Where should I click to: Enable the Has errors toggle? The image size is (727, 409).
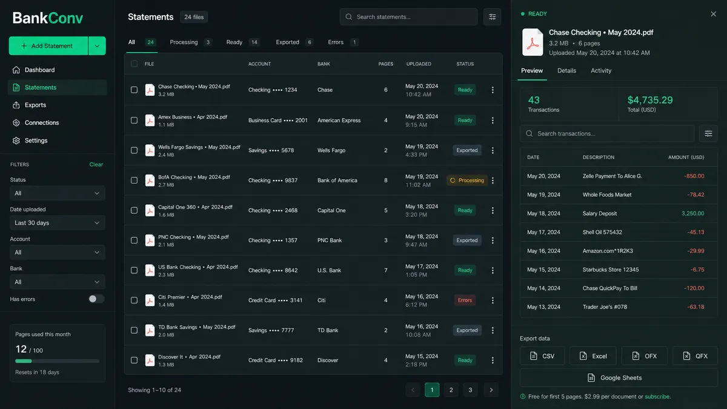pos(96,299)
